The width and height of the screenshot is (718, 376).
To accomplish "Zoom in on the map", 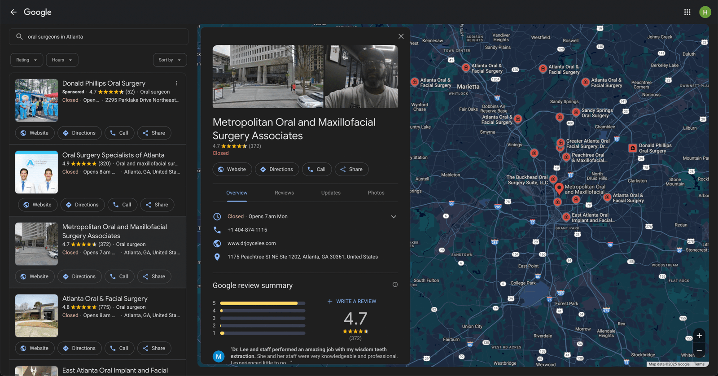I will (699, 336).
